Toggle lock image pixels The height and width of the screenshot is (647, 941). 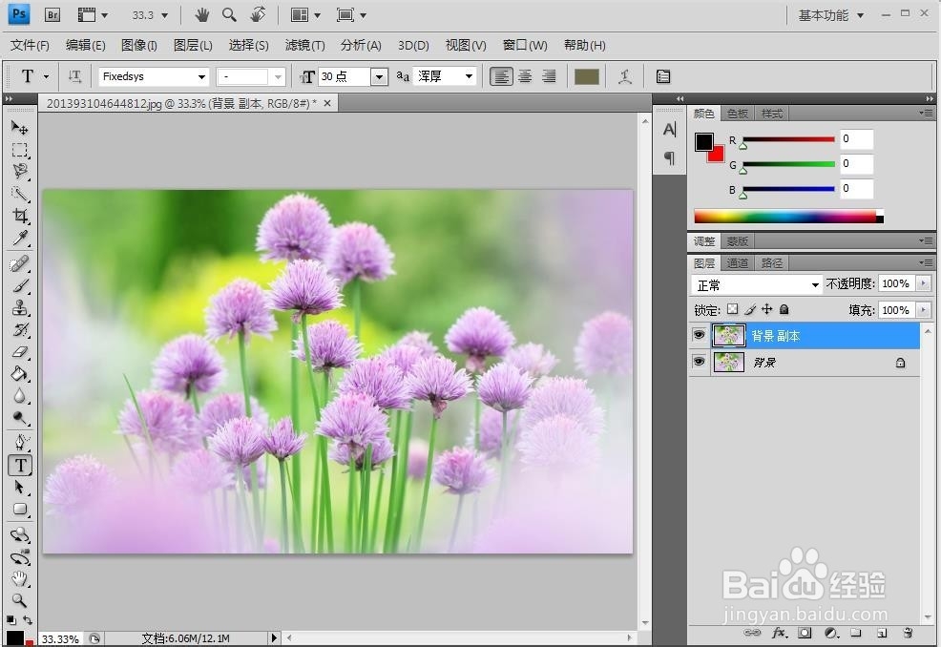click(x=749, y=309)
